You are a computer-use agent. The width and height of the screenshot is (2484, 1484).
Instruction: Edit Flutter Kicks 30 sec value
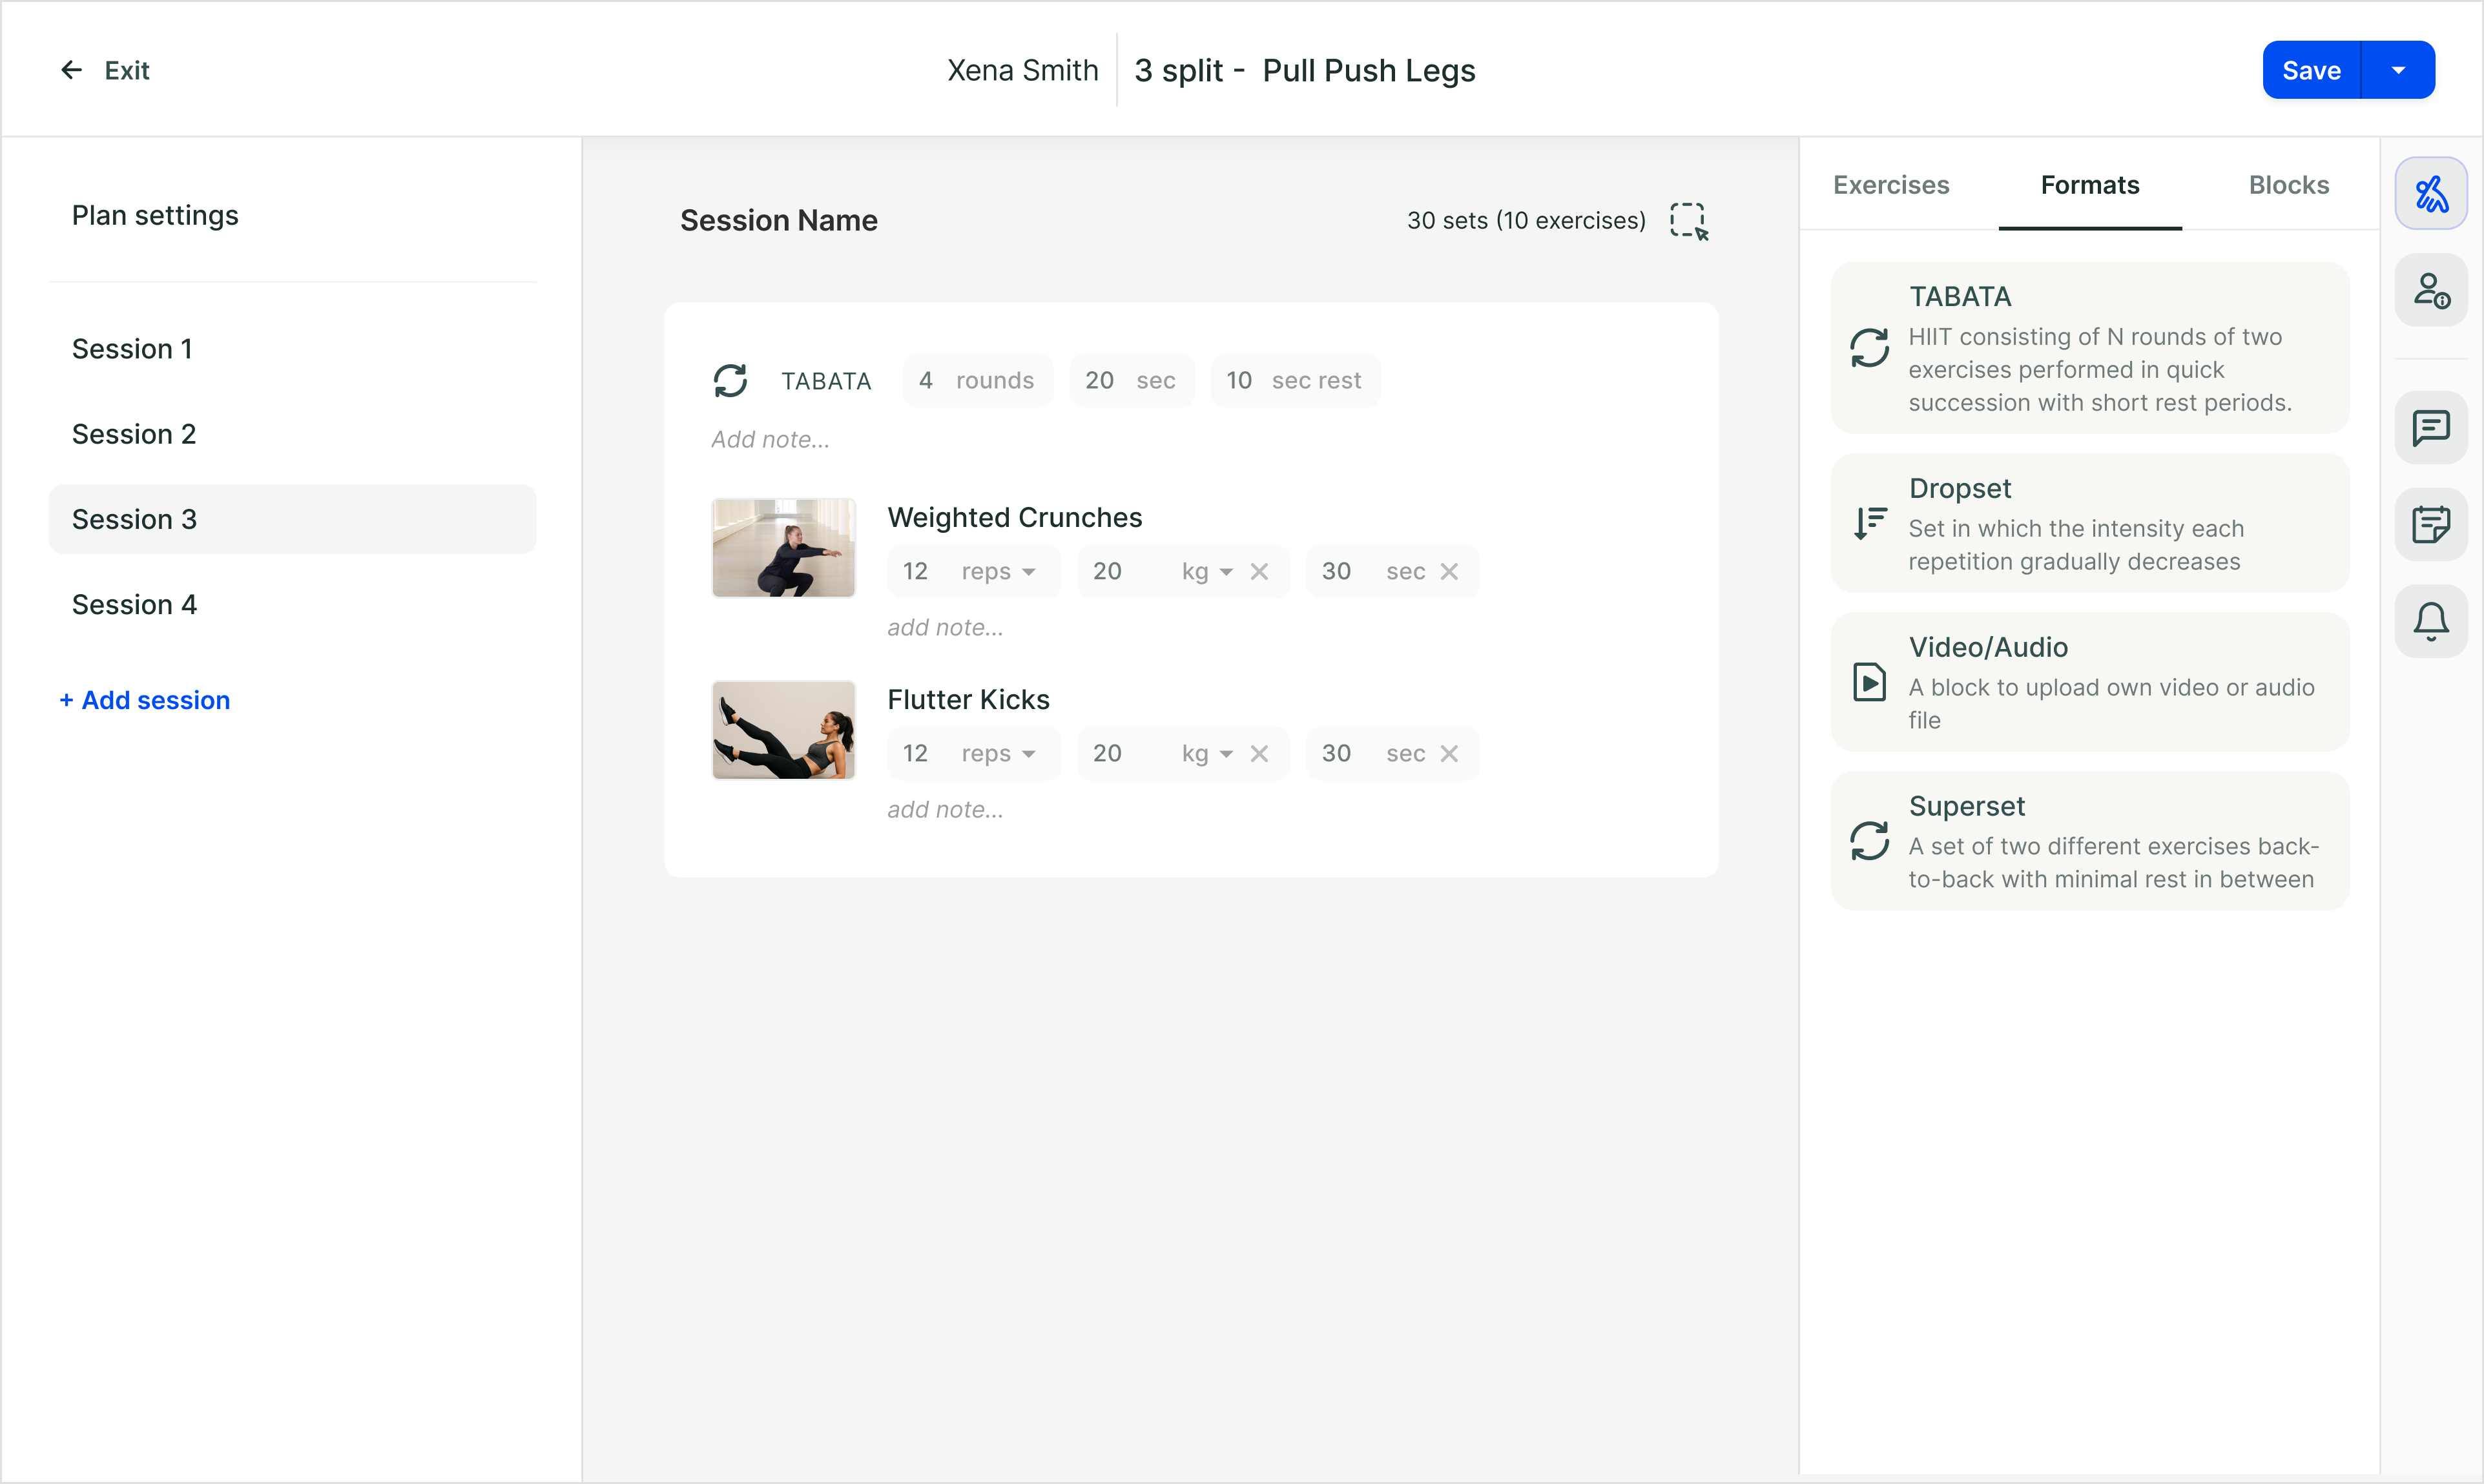[x=1337, y=754]
